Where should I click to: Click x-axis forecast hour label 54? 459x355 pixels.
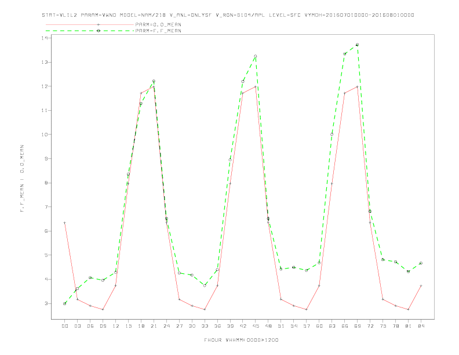coord(294,326)
